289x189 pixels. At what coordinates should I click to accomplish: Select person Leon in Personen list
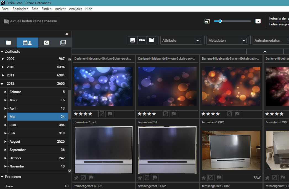(35, 186)
